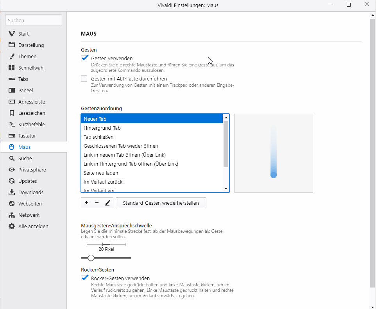Click the Netzwerk icon
The width and height of the screenshot is (376, 309).
(11, 215)
